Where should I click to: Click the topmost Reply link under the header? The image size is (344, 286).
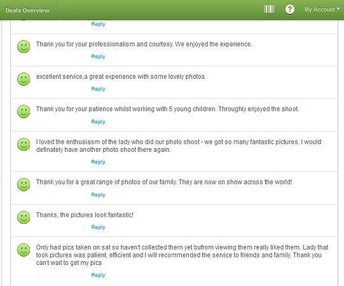[x=98, y=24]
